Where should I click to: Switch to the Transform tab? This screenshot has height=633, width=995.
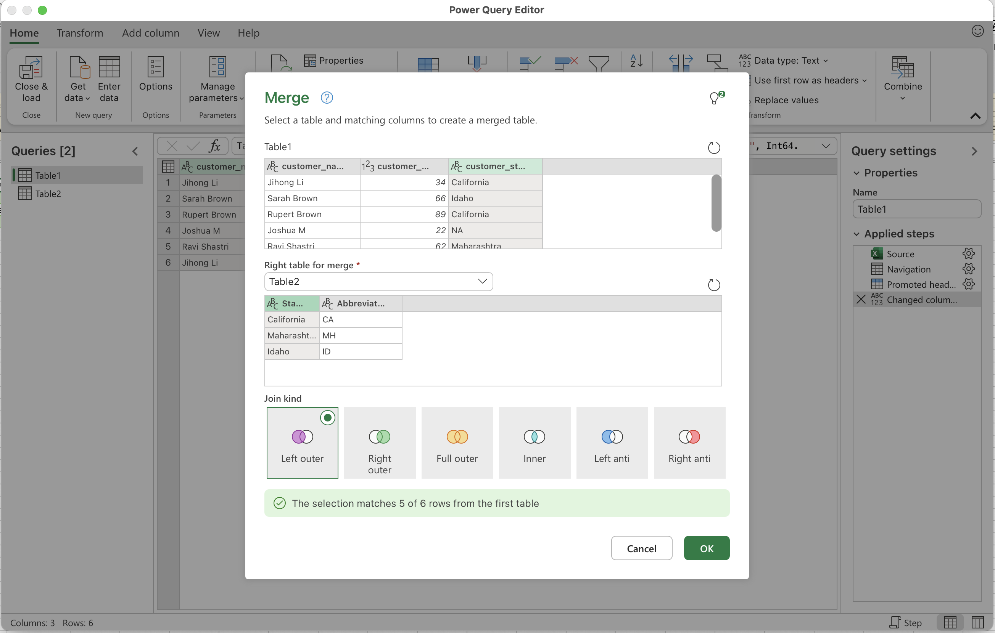pyautogui.click(x=80, y=33)
